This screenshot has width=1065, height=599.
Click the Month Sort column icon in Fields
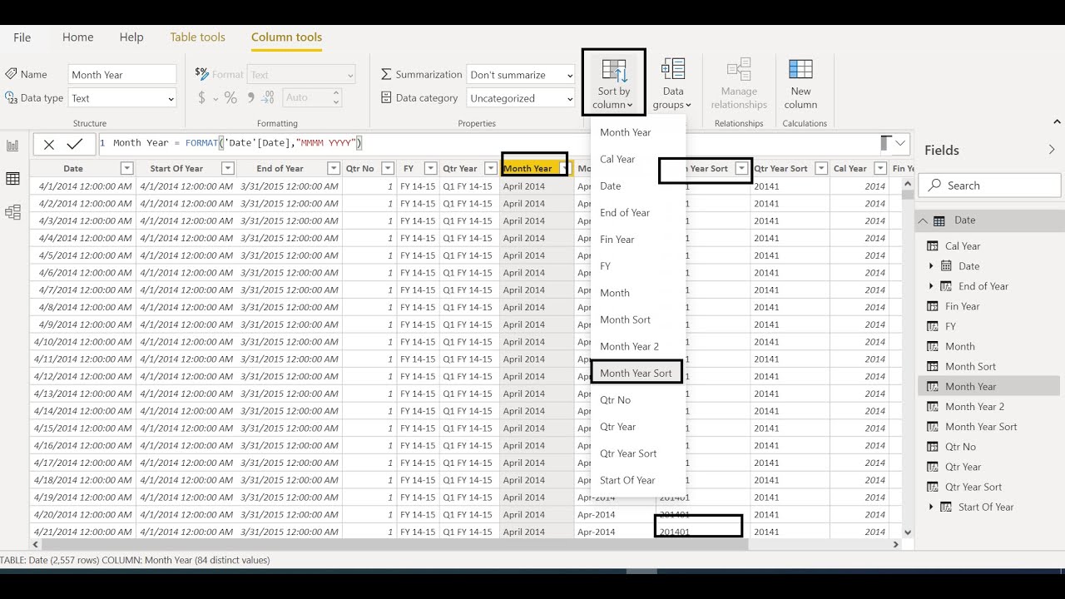(932, 367)
